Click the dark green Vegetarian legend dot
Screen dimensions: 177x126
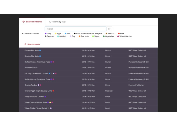click(x=104, y=36)
